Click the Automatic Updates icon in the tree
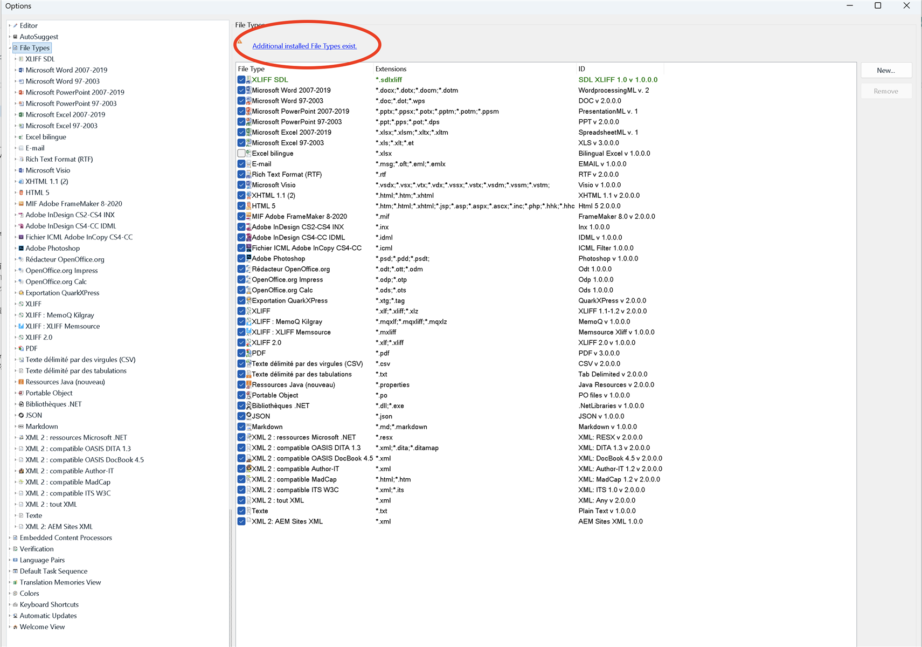Viewport: 922px width, 647px height. point(16,616)
